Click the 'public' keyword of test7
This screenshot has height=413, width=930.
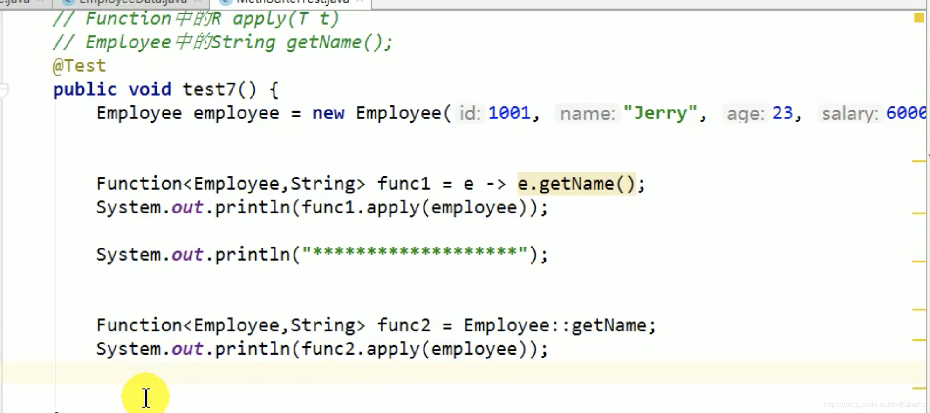tap(85, 89)
